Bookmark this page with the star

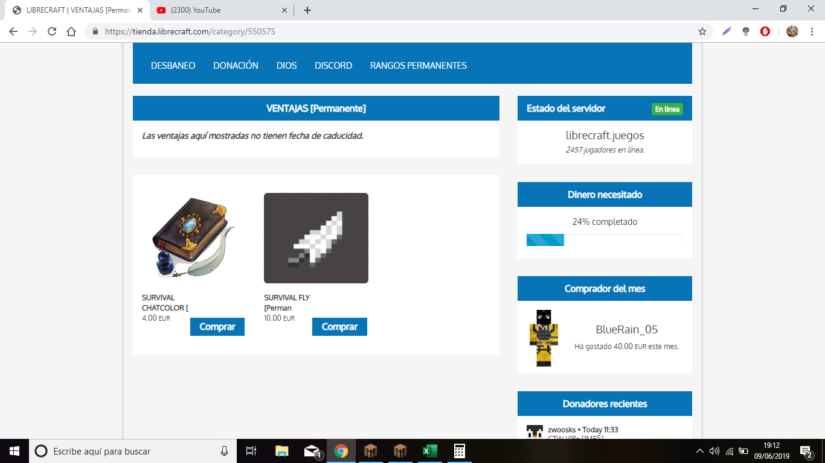click(x=702, y=31)
